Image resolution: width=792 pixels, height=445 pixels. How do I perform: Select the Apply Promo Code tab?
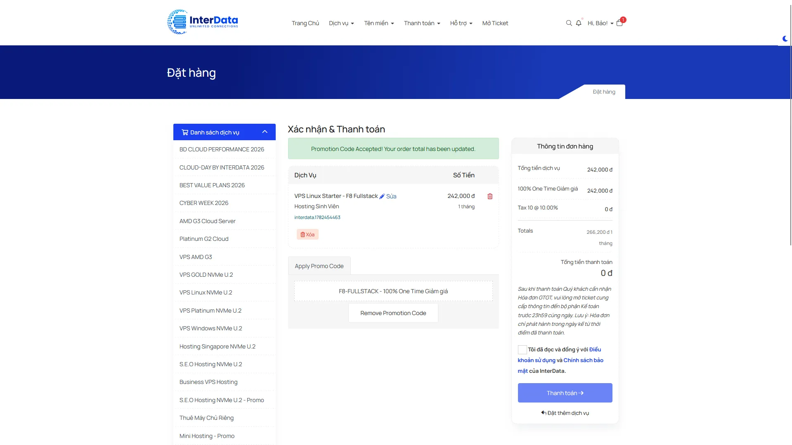(x=319, y=266)
